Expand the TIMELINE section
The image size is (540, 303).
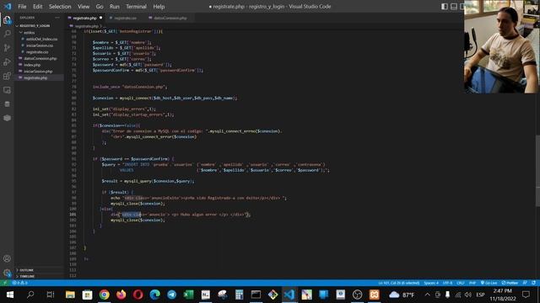coord(27,276)
